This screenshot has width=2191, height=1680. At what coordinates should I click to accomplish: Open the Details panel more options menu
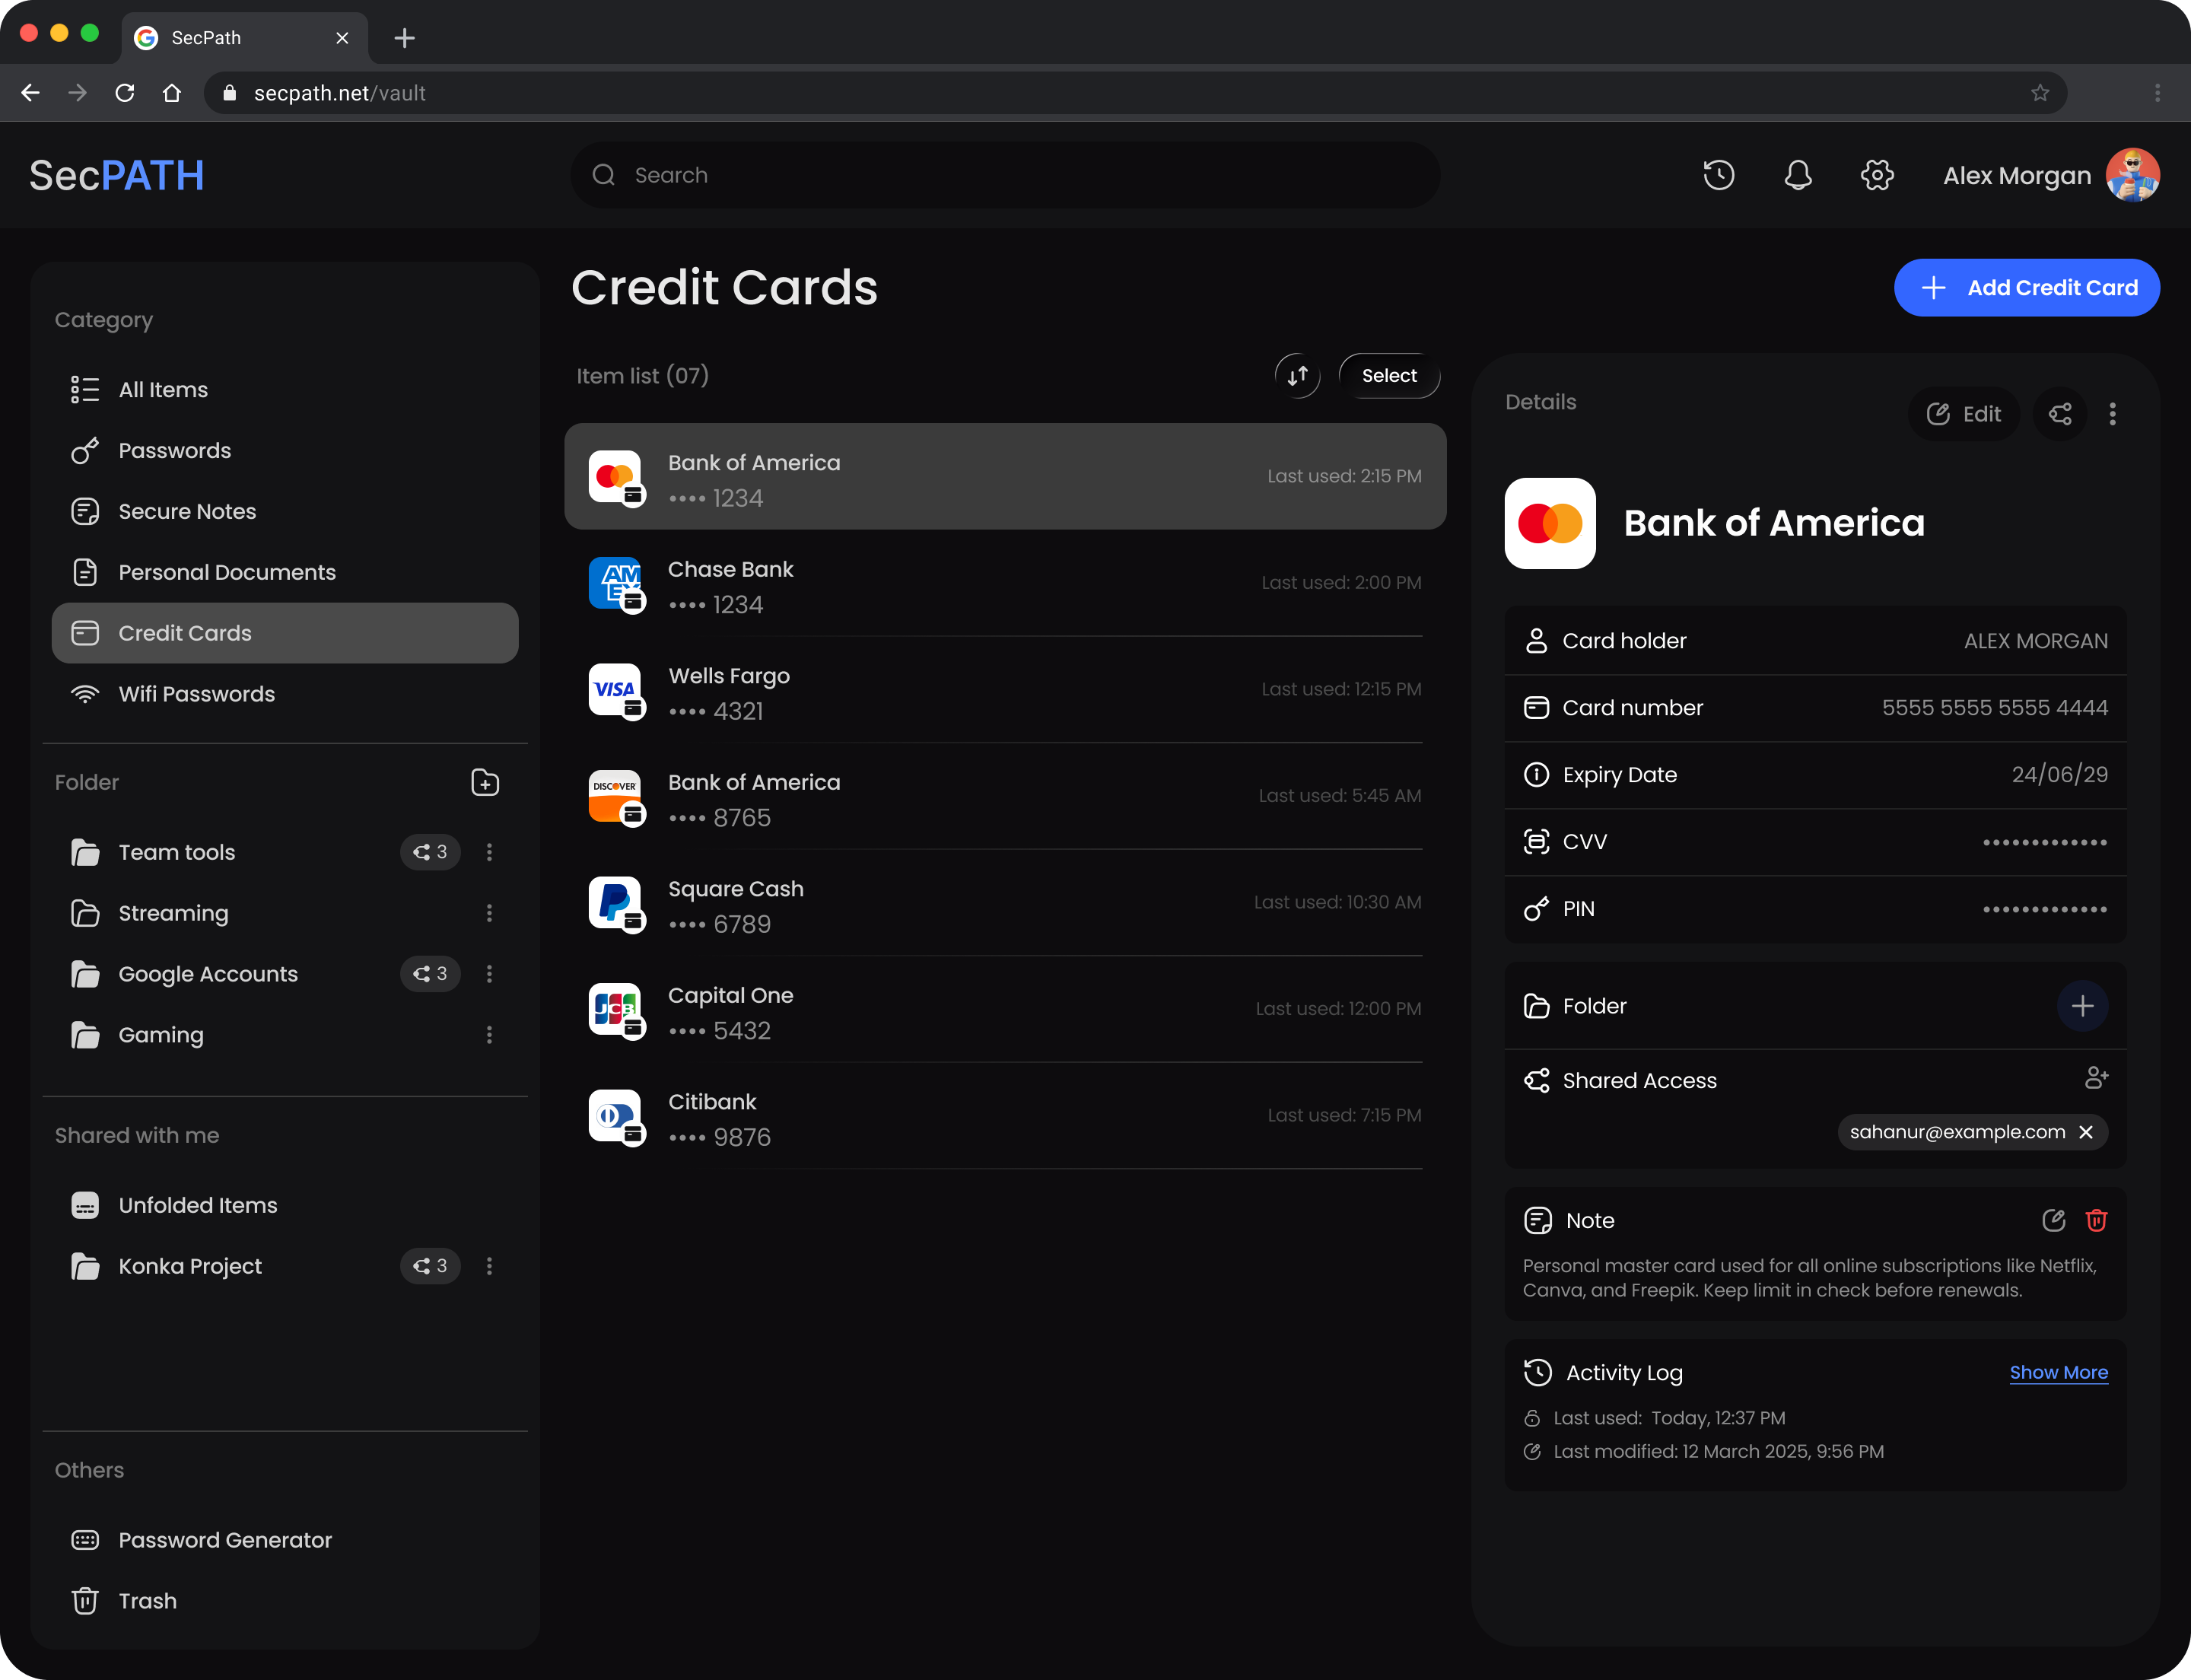(2112, 414)
